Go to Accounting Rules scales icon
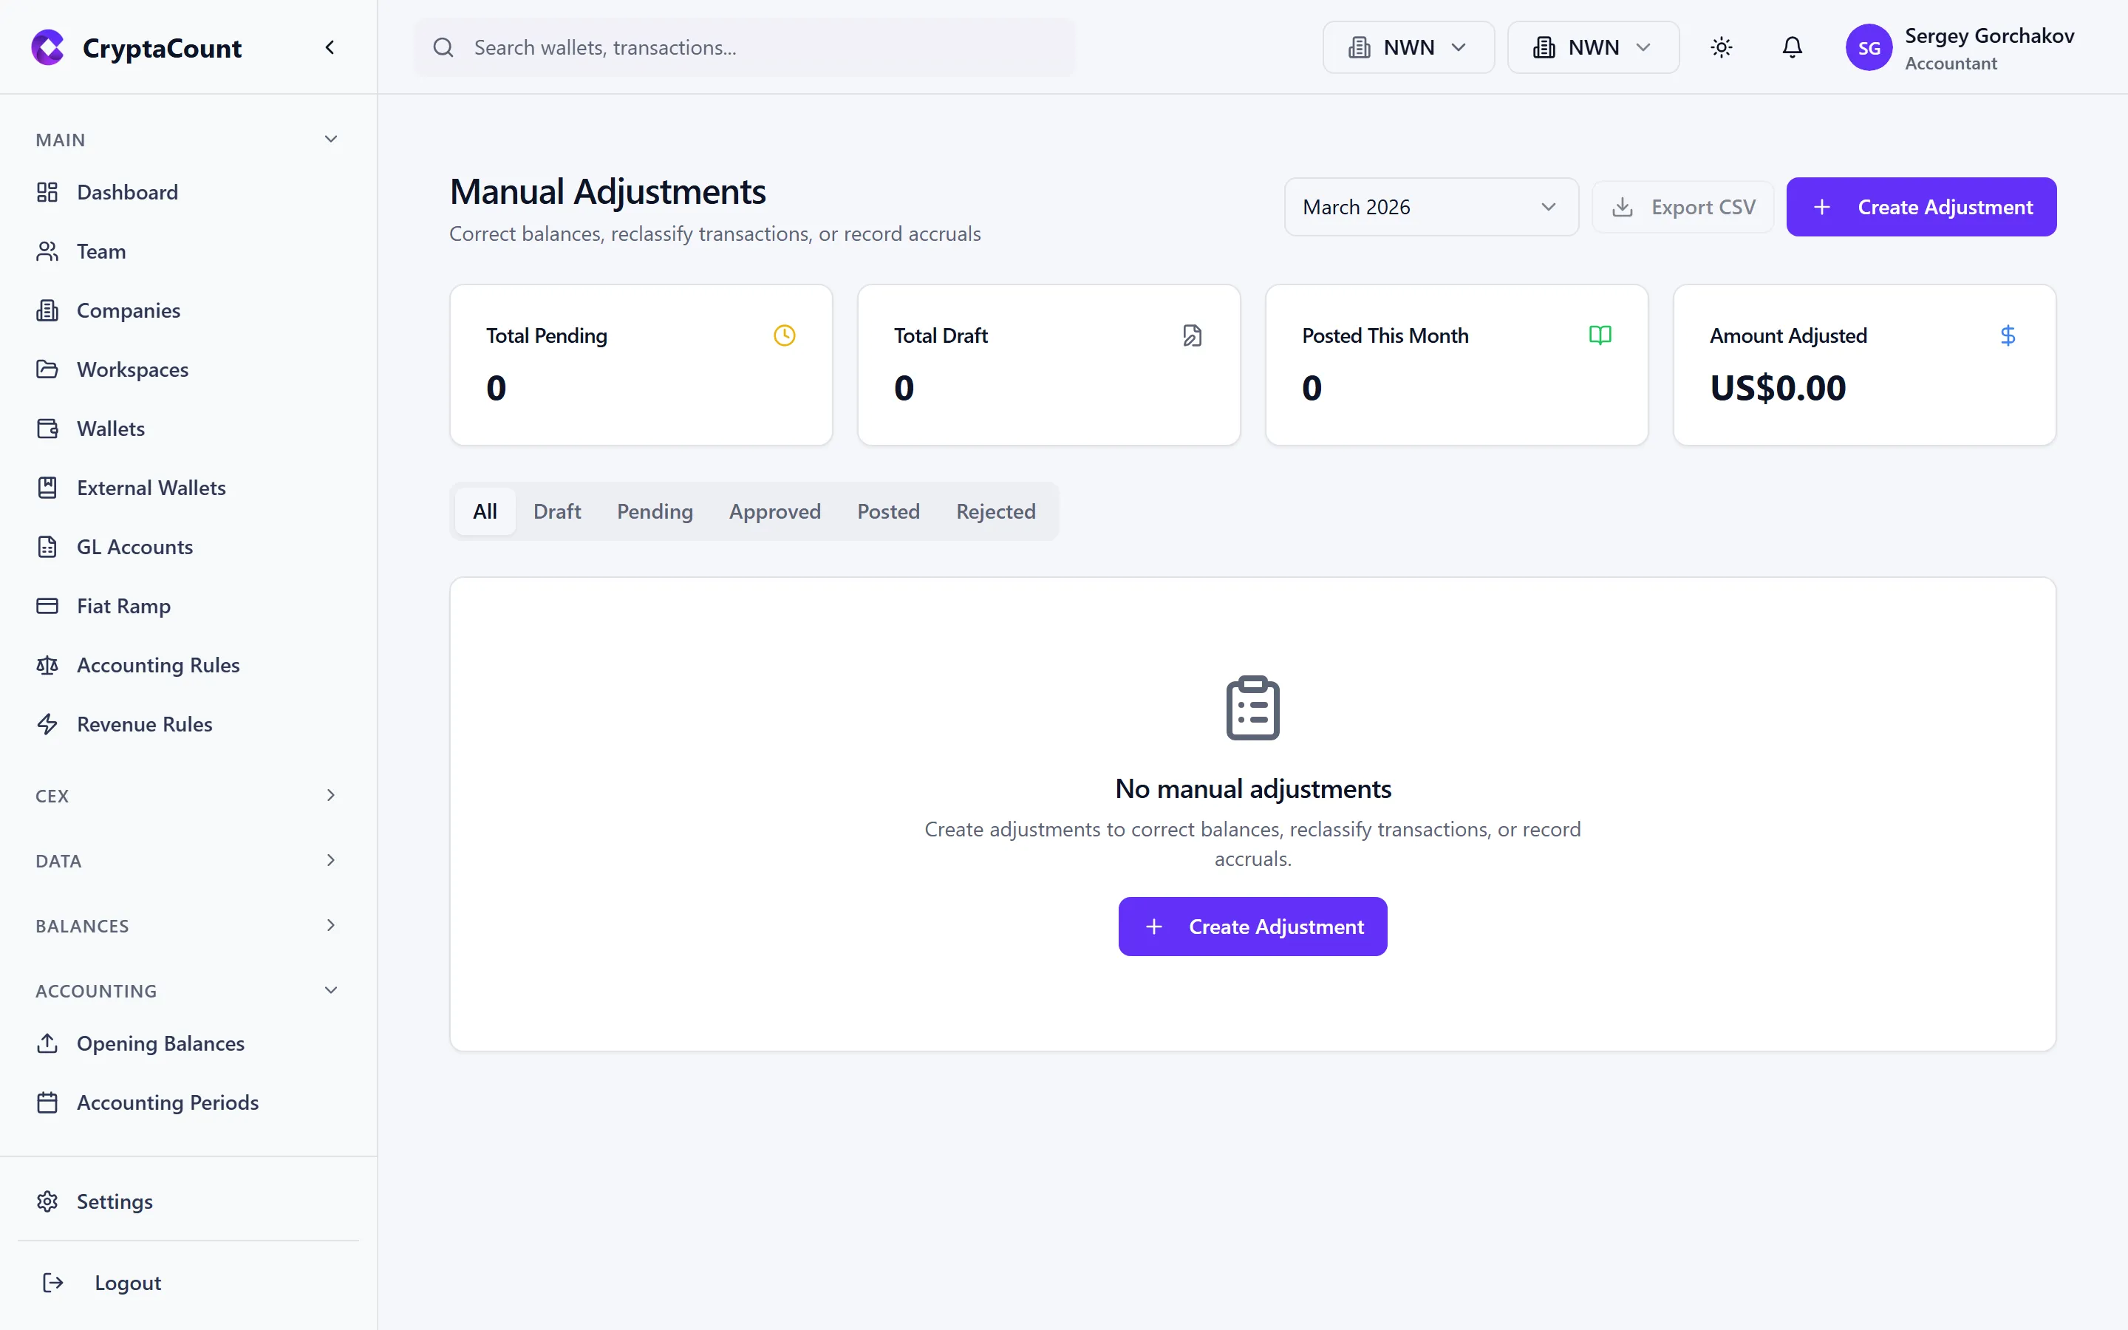The image size is (2128, 1330). (x=47, y=665)
